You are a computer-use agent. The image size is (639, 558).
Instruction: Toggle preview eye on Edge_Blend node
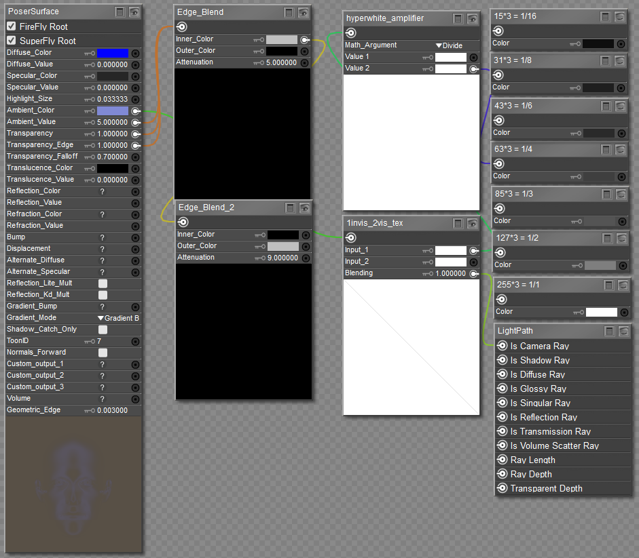pos(304,12)
